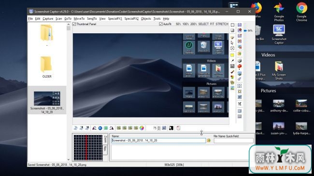The width and height of the screenshot is (314, 176).
Task: Pick the eyedropper tool
Action: click(x=232, y=61)
